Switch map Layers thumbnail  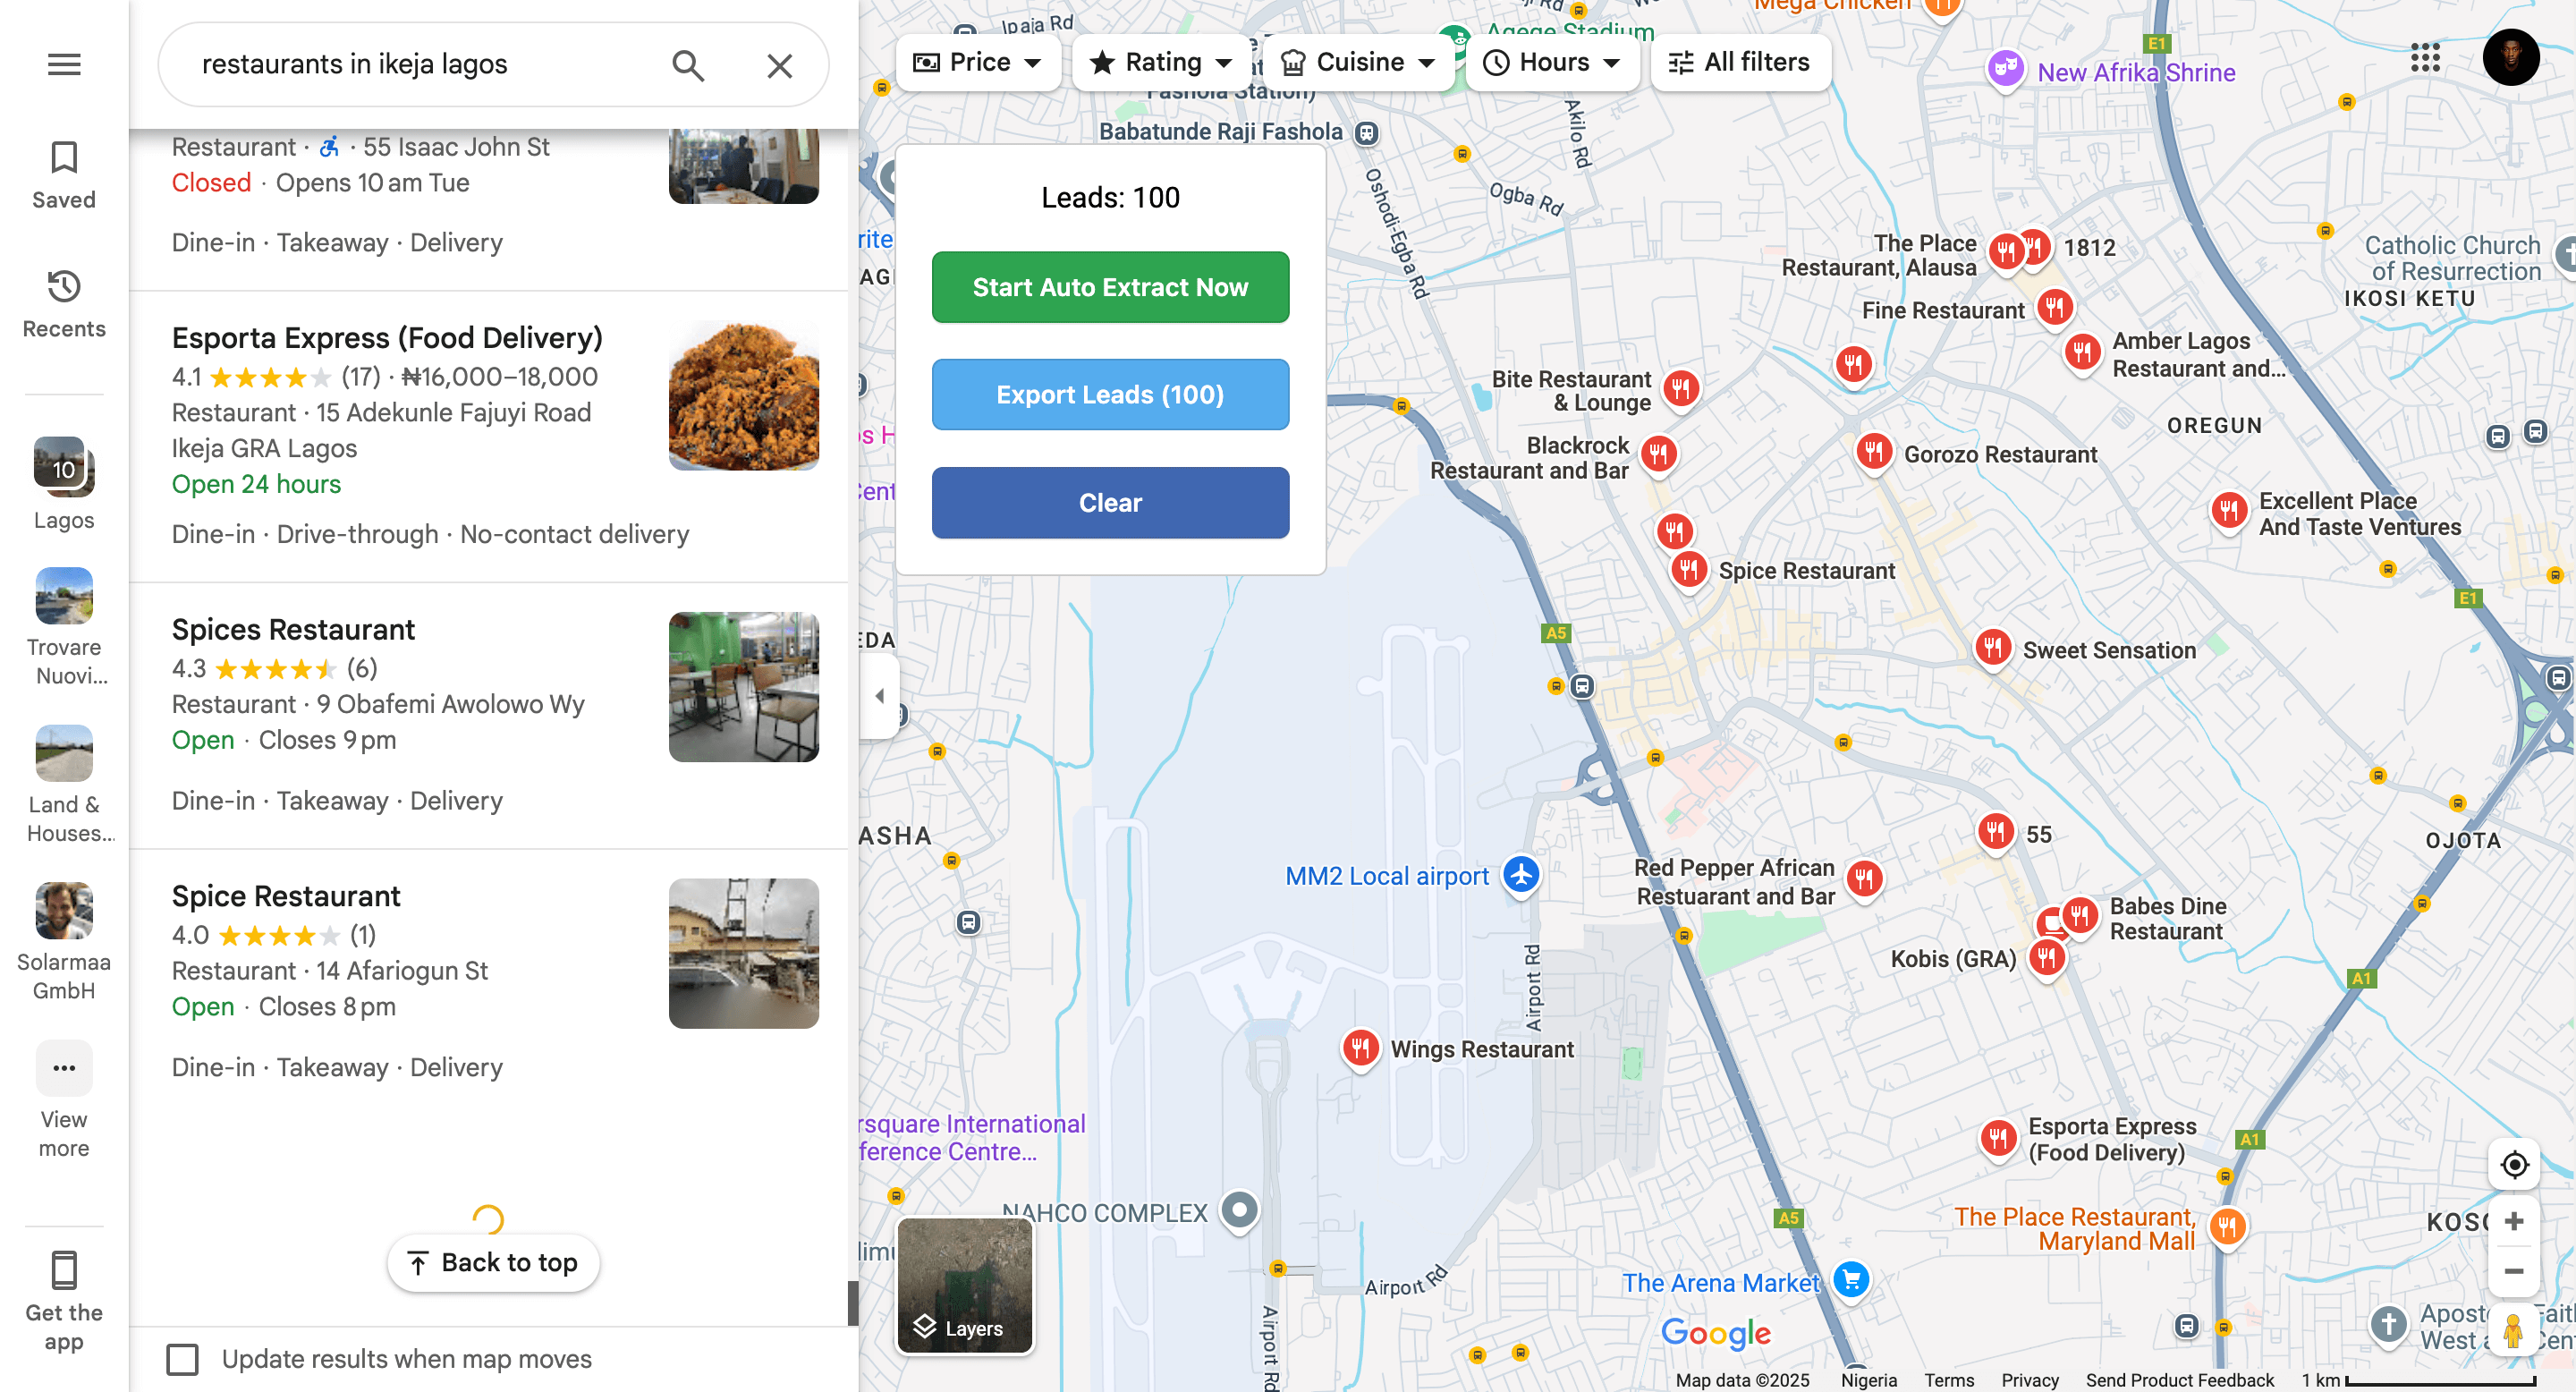(x=964, y=1285)
